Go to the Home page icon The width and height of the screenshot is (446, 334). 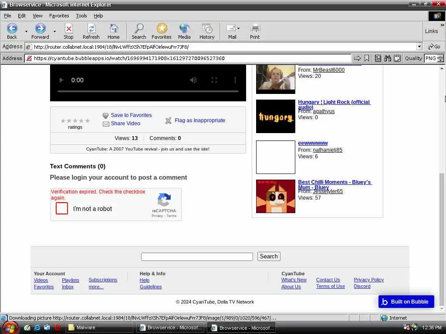(x=114, y=31)
